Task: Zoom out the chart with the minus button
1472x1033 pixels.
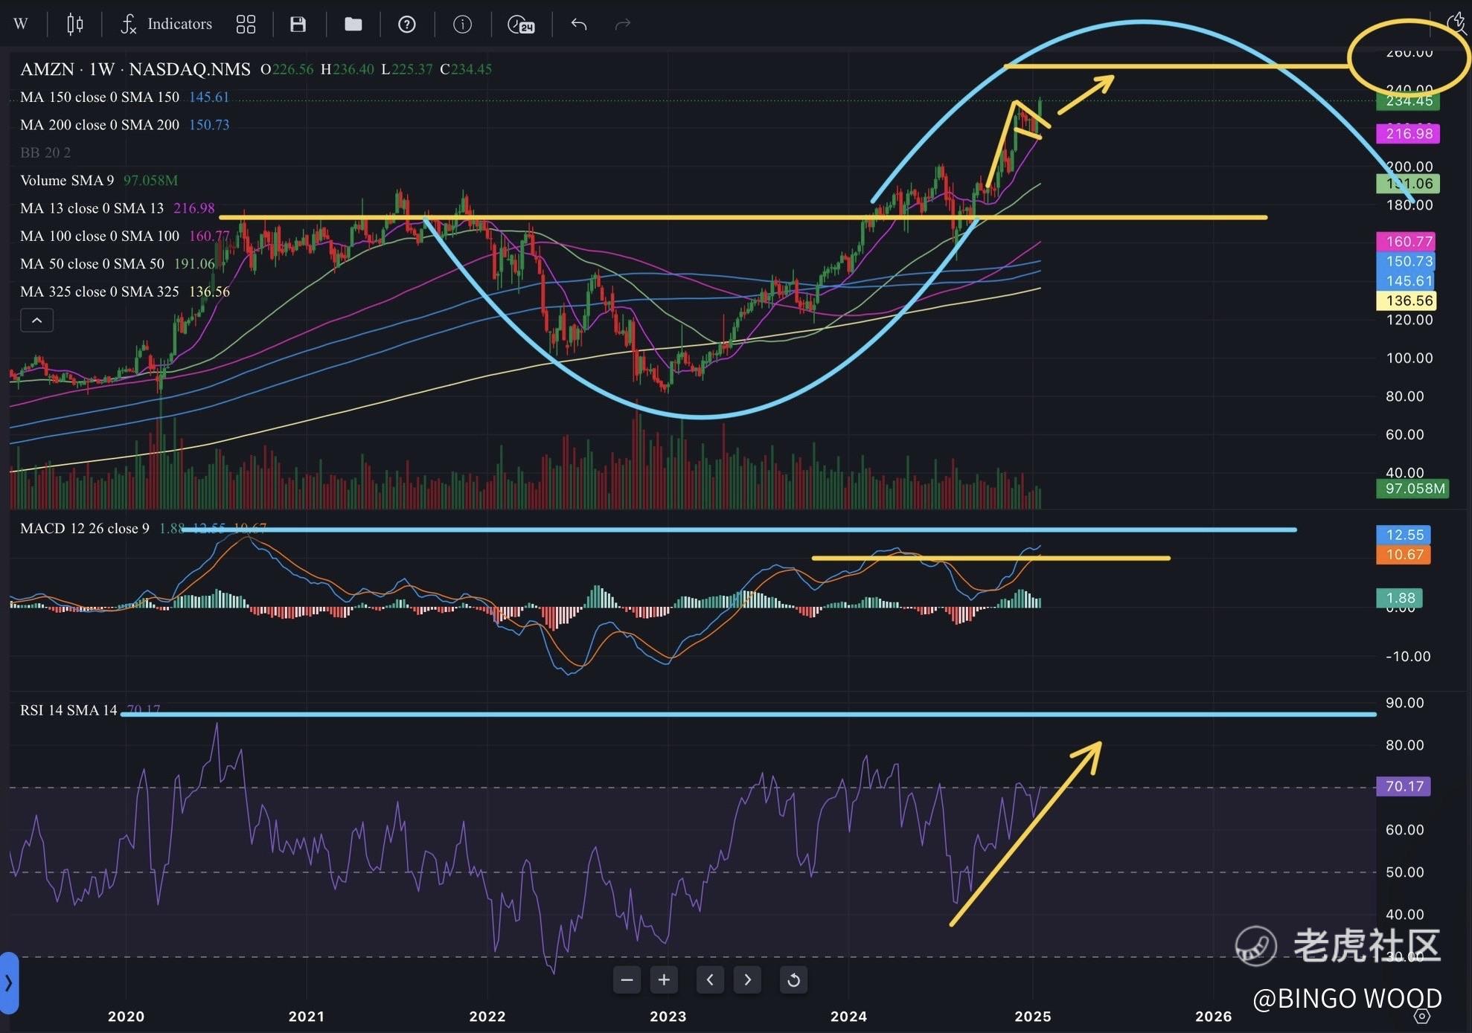Action: pos(627,979)
